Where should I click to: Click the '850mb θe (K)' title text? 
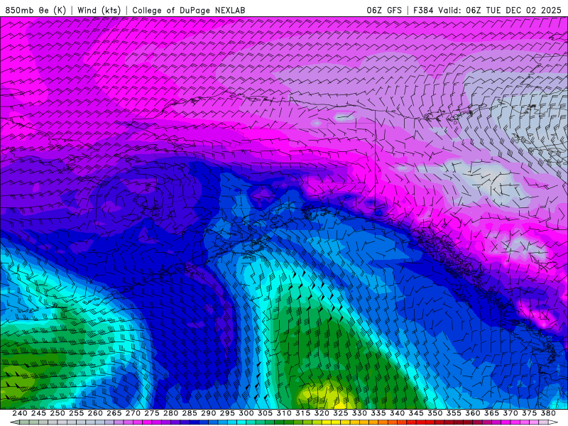(x=35, y=10)
